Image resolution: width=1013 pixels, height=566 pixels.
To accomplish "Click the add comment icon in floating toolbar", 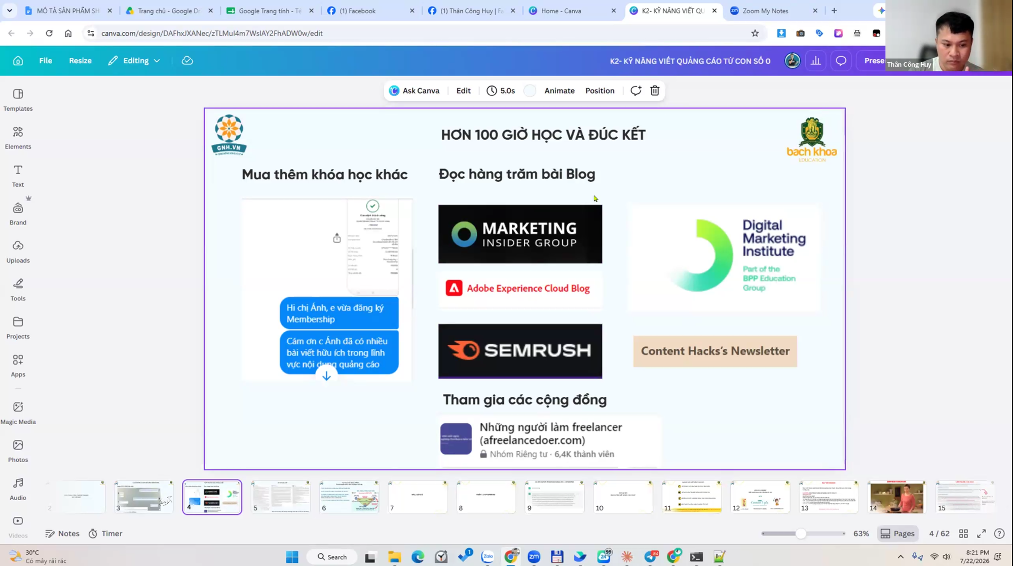I will click(635, 91).
